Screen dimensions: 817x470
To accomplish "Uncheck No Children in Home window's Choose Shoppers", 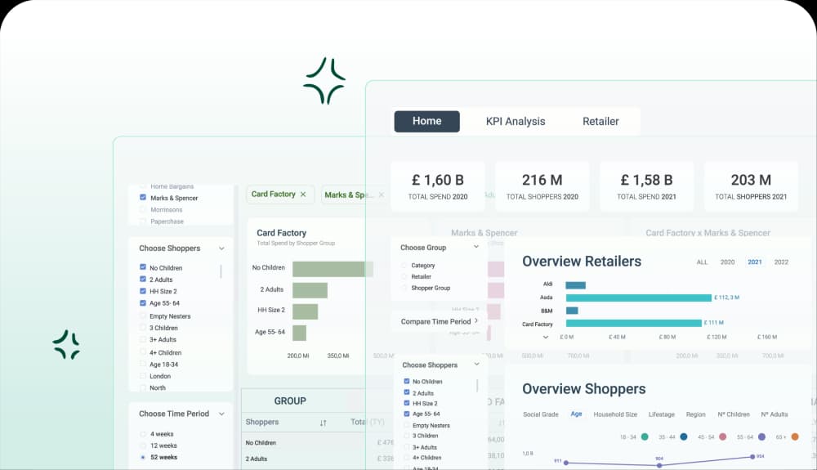I will click(x=406, y=382).
